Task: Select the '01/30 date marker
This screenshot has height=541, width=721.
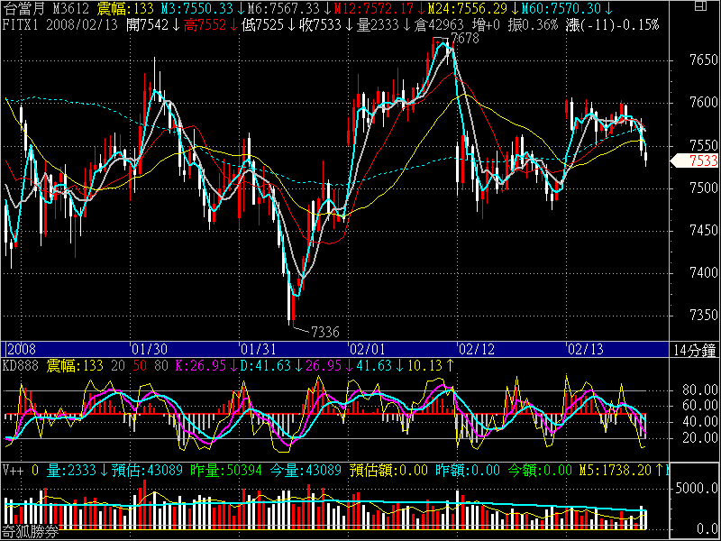Action: tap(149, 348)
